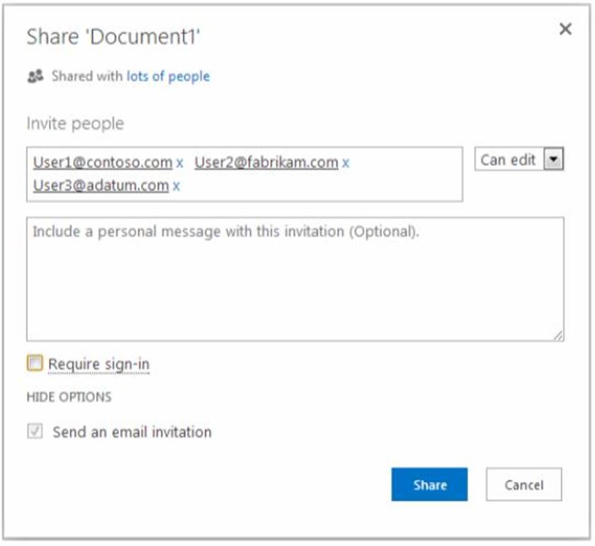The image size is (595, 546).
Task: Click the people icon beside Shared with
Action: coord(35,76)
